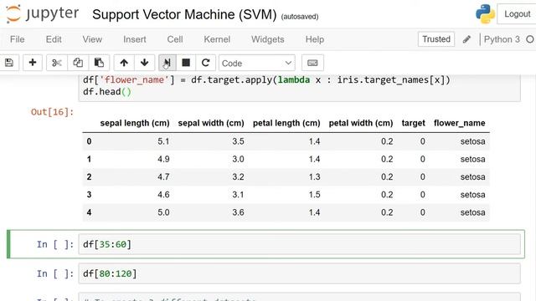This screenshot has height=301, width=536.
Task: Click row index 3 in the table
Action: 90,195
